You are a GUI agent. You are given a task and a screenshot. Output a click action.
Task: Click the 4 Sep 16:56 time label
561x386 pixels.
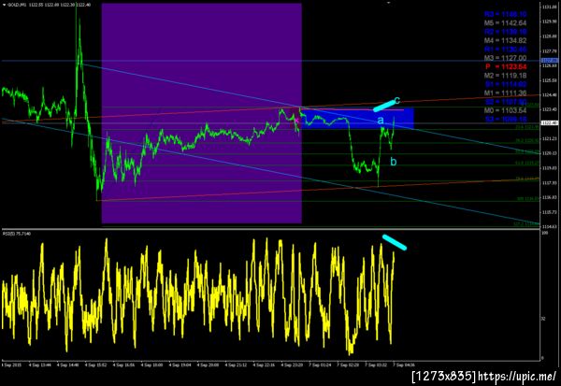click(124, 365)
